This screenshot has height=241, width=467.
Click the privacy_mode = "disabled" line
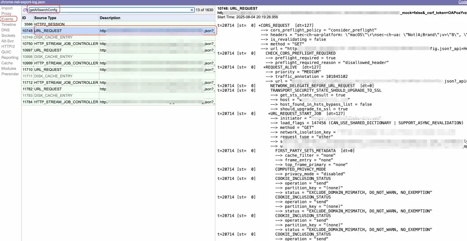pyautogui.click(x=310, y=174)
